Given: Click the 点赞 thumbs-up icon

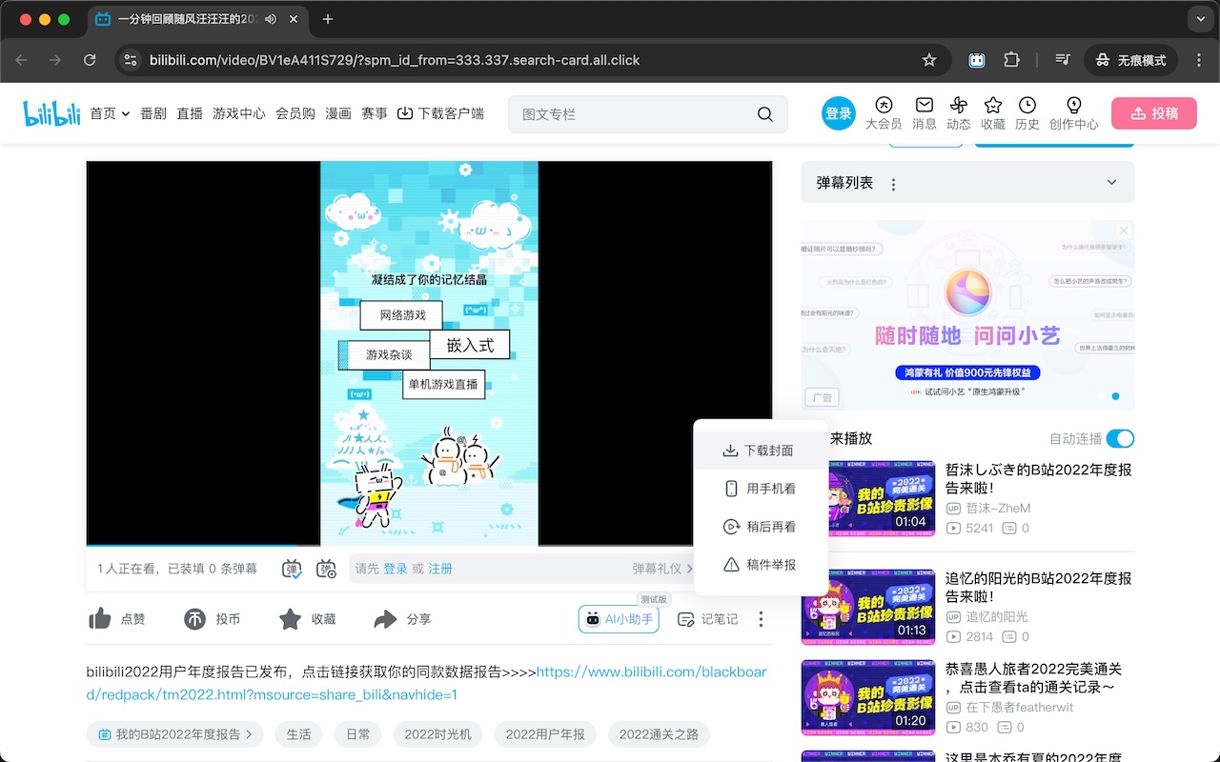Looking at the screenshot, I should 100,619.
